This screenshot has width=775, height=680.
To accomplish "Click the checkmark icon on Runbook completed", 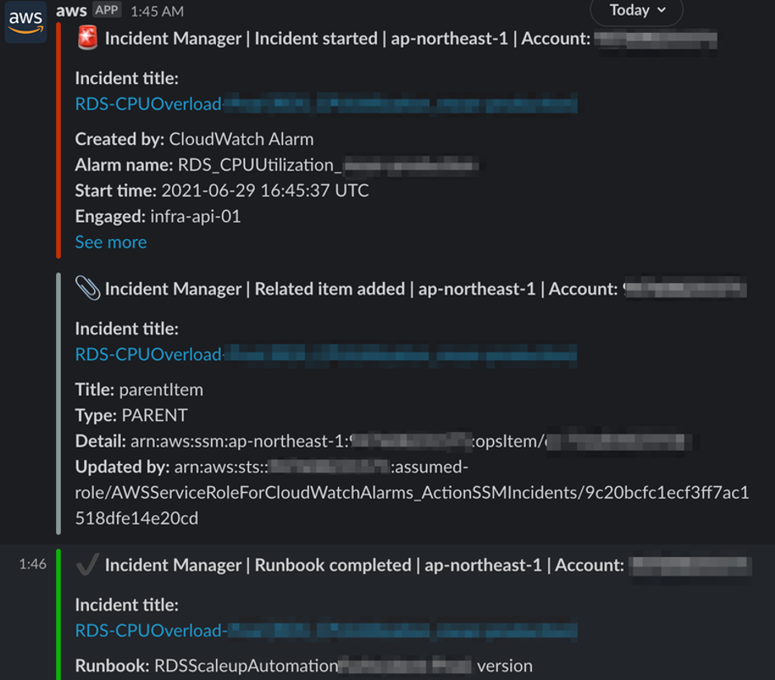I will point(87,565).
